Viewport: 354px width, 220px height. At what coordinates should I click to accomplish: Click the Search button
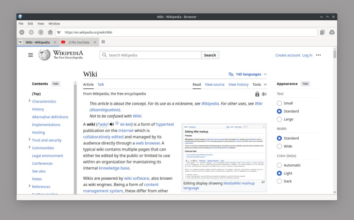[210, 55]
